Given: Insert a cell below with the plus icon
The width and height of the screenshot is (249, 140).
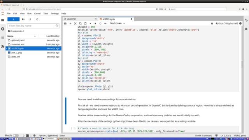Looking at the screenshot, I should point(70,23).
